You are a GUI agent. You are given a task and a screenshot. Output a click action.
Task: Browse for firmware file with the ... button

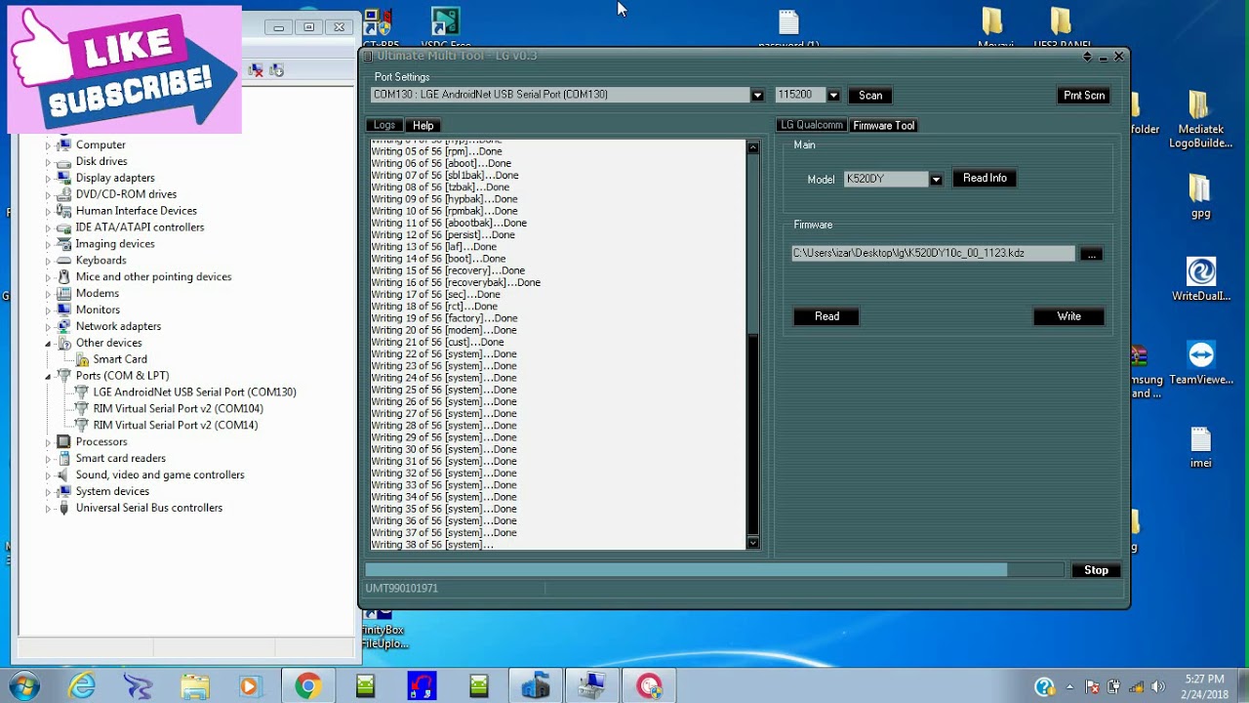pyautogui.click(x=1092, y=254)
